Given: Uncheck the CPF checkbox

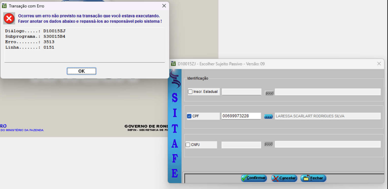Looking at the screenshot, I should (189, 116).
